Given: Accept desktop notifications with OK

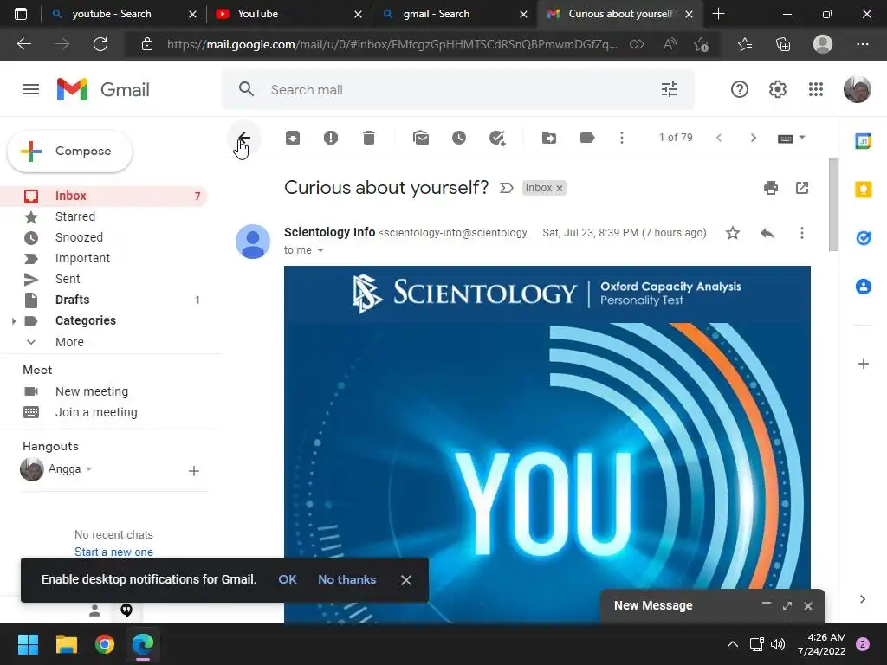Looking at the screenshot, I should click(288, 579).
